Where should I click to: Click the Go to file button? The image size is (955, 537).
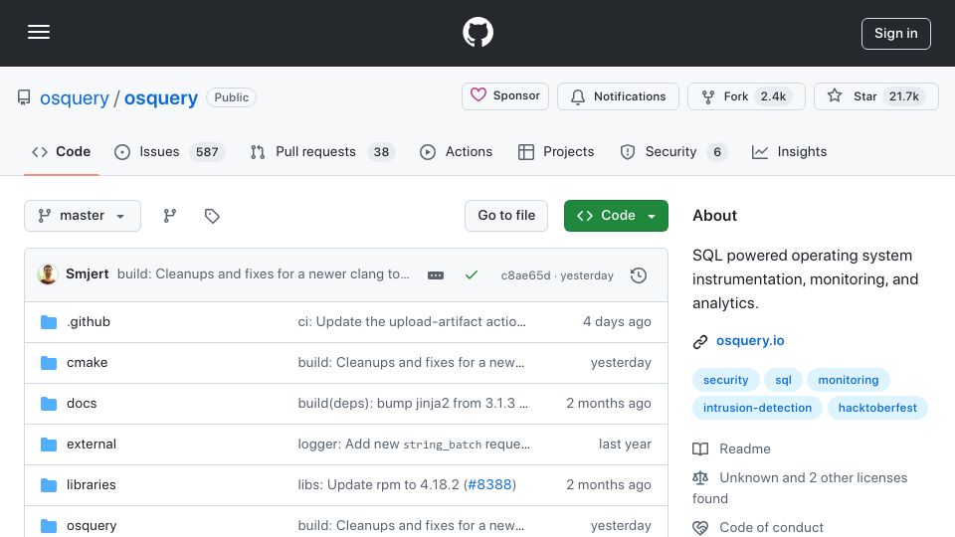click(x=506, y=216)
